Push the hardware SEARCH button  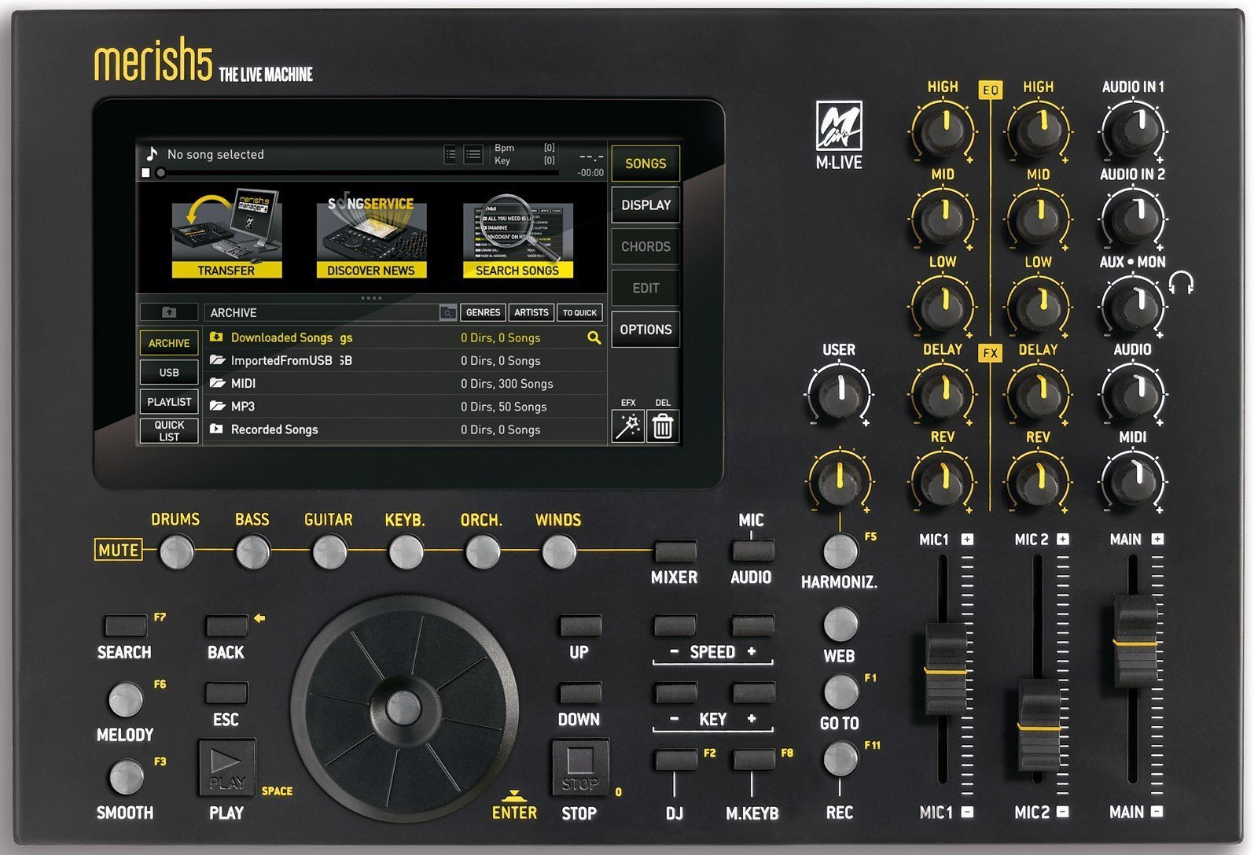(126, 625)
